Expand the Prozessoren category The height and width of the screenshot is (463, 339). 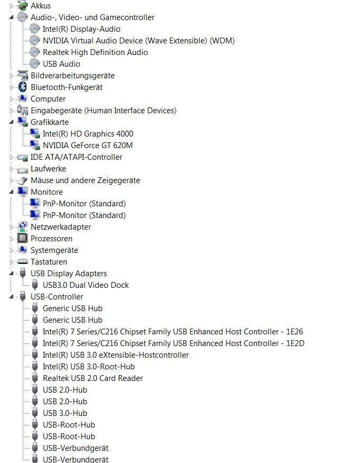pyautogui.click(x=12, y=239)
